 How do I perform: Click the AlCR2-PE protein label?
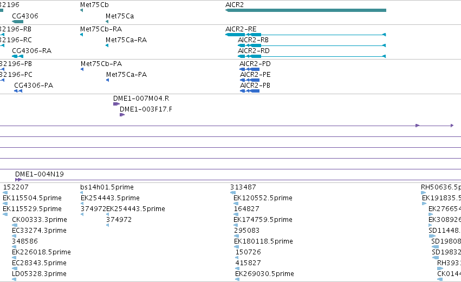pyautogui.click(x=255, y=75)
